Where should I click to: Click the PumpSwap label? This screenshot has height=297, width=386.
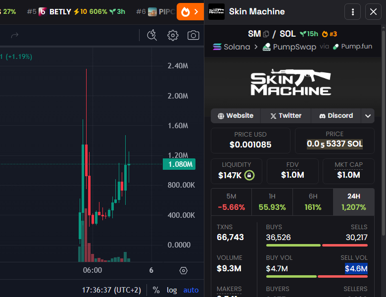[294, 47]
